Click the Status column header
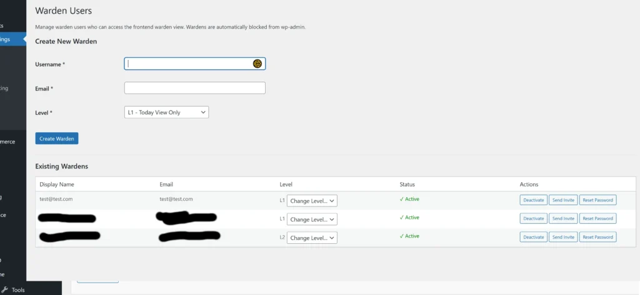 point(407,184)
